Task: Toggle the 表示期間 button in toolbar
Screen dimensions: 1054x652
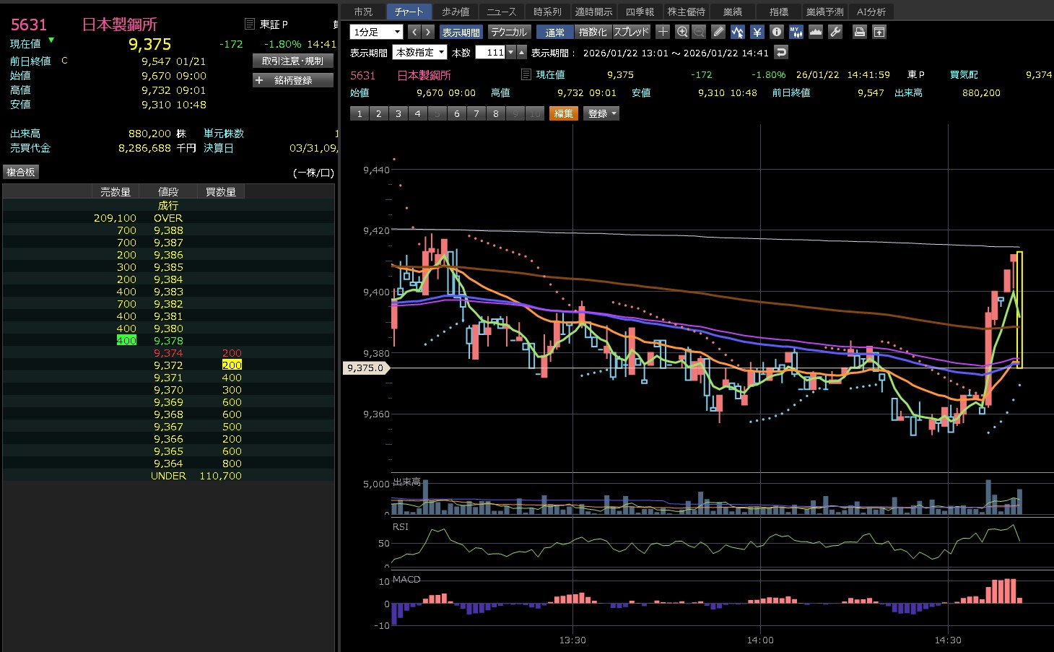Action: [x=461, y=32]
